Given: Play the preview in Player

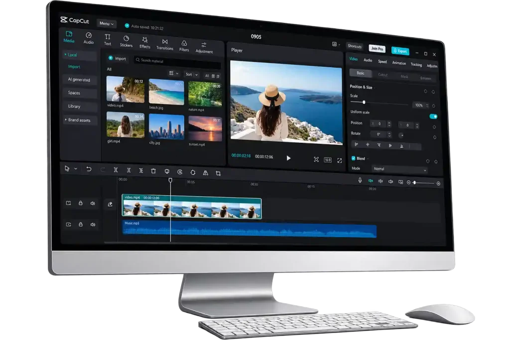Looking at the screenshot, I should (x=288, y=158).
